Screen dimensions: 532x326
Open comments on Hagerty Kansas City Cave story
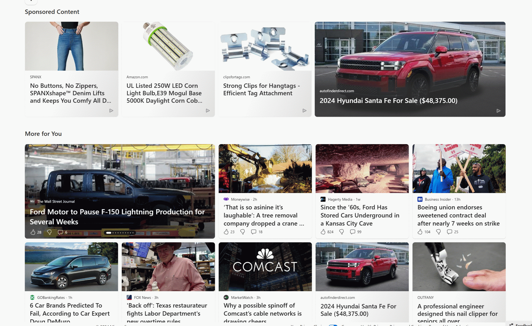(x=353, y=232)
